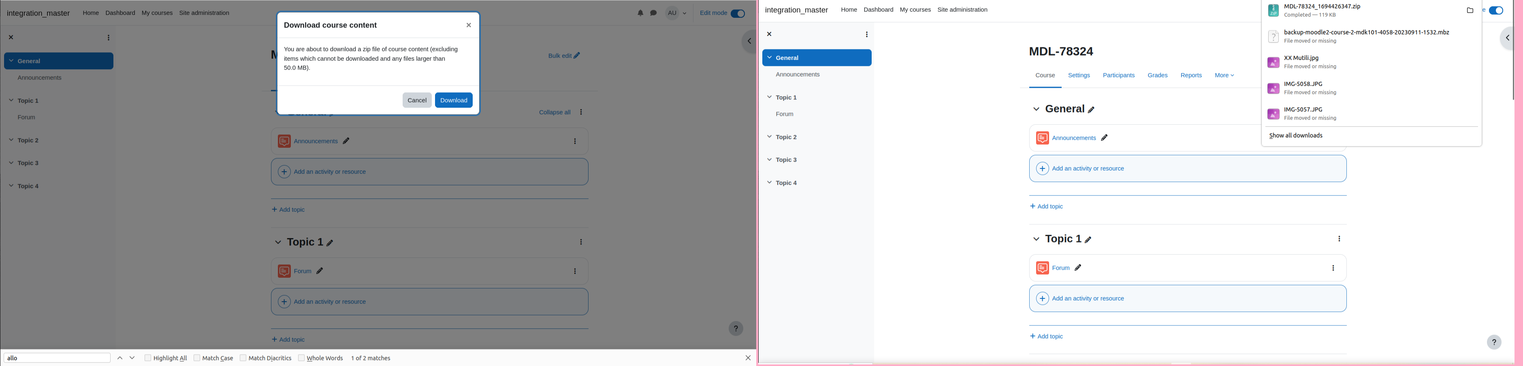Collapse Topic 1 section chevron in left content
Screen dimensions: 1523x366
(x=278, y=243)
